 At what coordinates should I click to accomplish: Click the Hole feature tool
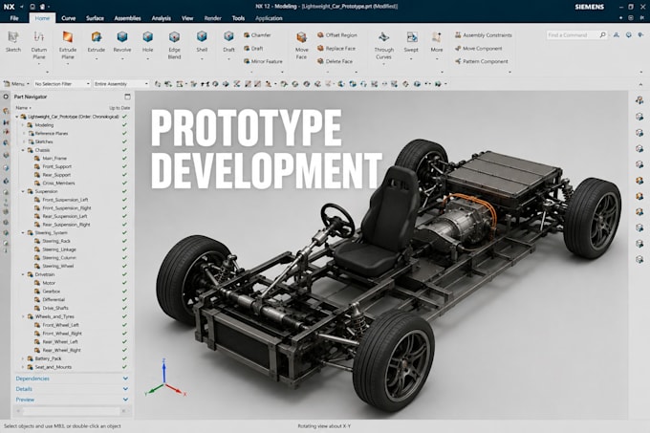pos(147,42)
